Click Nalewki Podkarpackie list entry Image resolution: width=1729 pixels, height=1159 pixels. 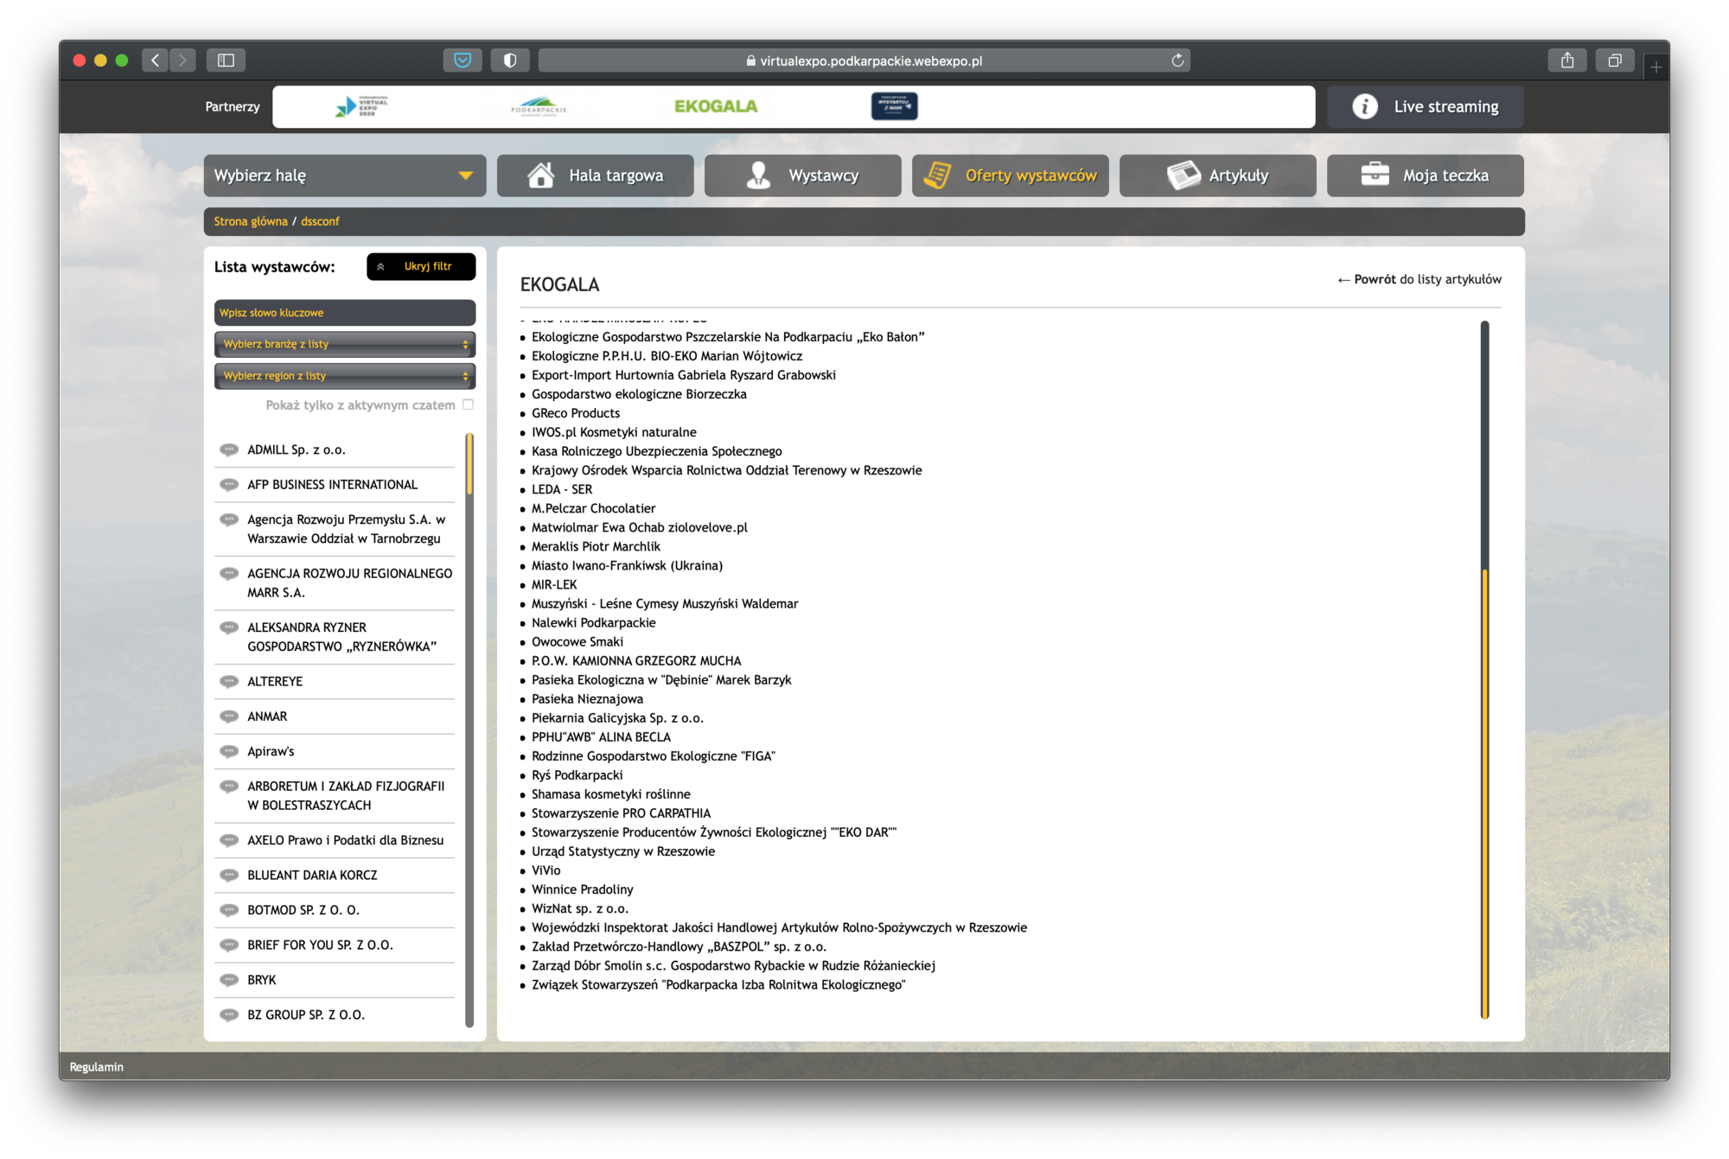tap(594, 622)
